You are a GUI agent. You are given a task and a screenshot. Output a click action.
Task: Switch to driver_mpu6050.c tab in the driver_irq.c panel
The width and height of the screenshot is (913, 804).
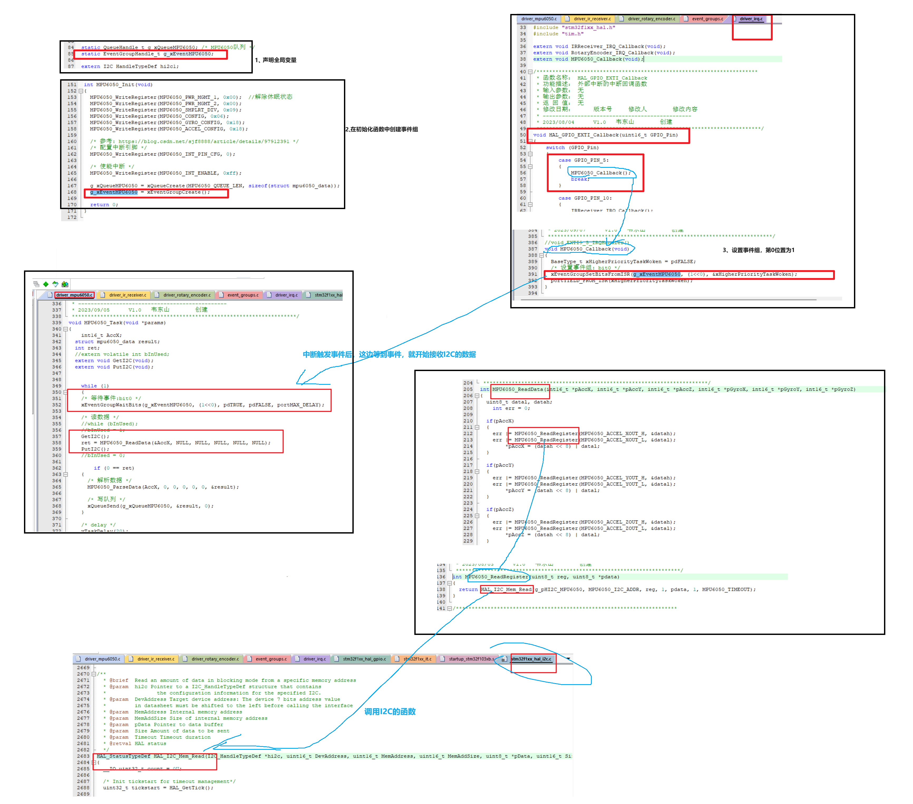click(x=539, y=19)
